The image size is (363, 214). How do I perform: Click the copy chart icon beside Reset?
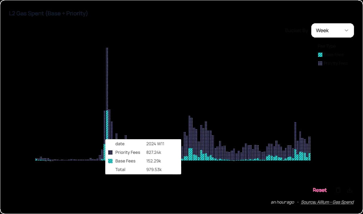click(338, 190)
